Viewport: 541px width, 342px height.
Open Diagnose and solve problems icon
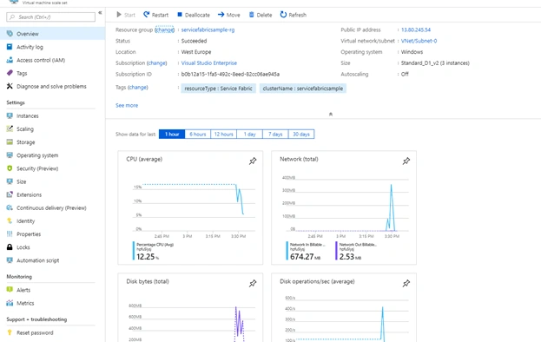(x=10, y=86)
